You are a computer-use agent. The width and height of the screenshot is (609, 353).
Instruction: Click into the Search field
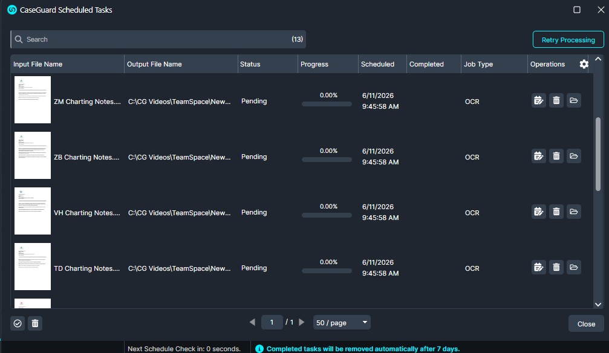pos(158,39)
